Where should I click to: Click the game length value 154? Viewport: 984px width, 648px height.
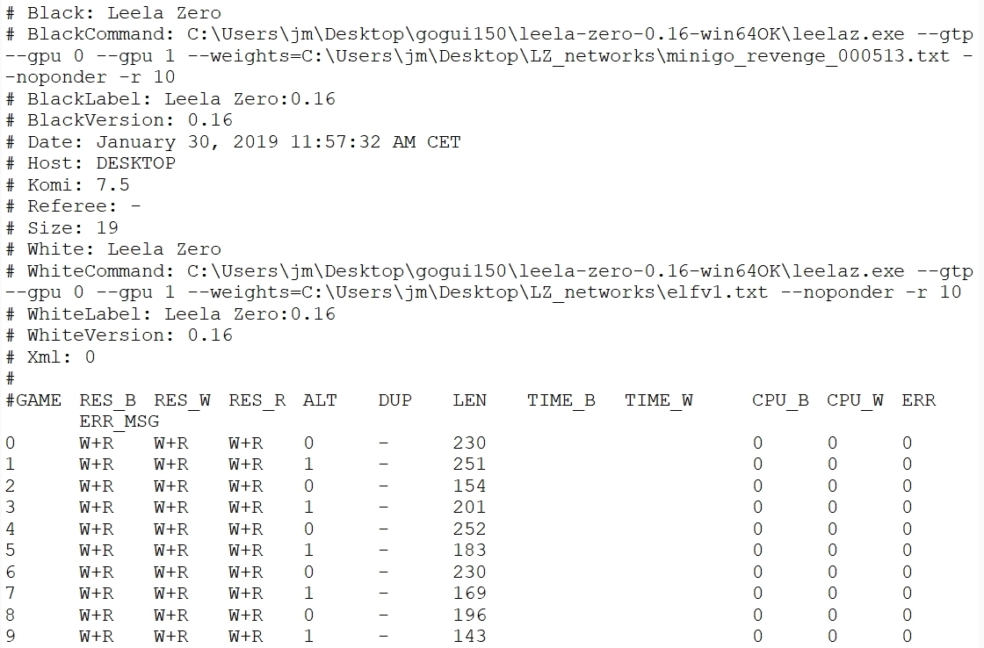tap(469, 486)
